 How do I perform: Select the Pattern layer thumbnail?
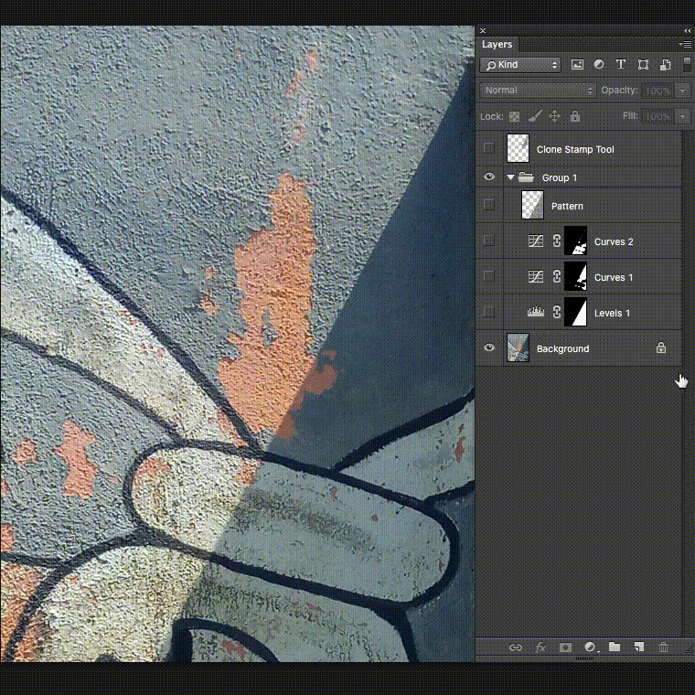click(532, 205)
